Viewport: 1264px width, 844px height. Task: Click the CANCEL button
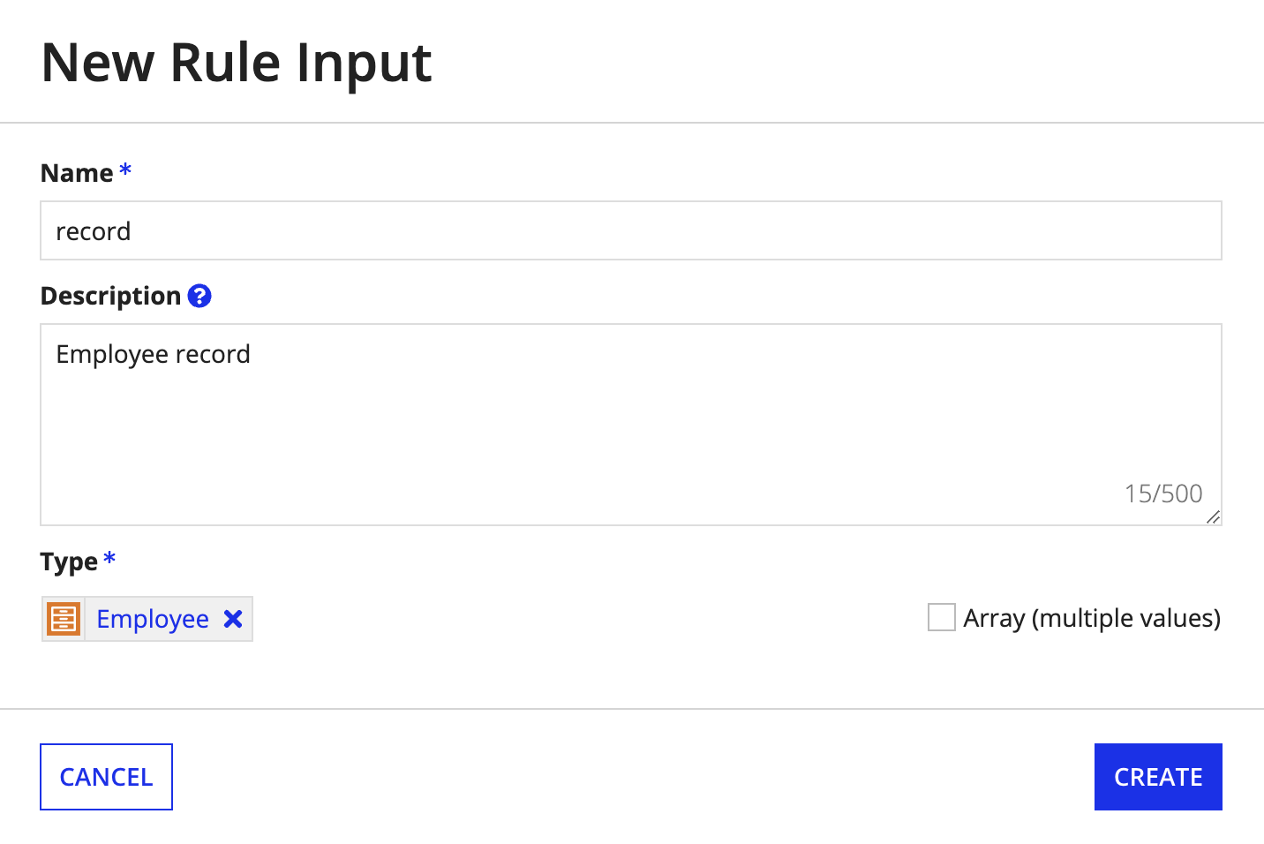coord(105,776)
